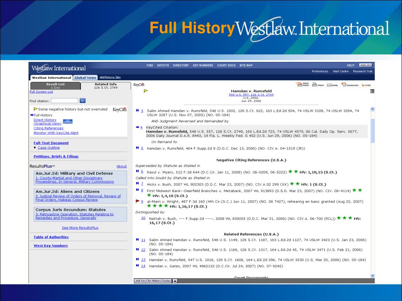
Task: Click the blue H icon beside Rasul v. Myers
Action: pyautogui.click(x=137, y=171)
